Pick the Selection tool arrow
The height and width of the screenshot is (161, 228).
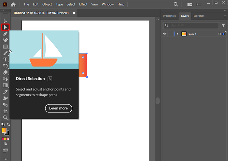(x=5, y=21)
